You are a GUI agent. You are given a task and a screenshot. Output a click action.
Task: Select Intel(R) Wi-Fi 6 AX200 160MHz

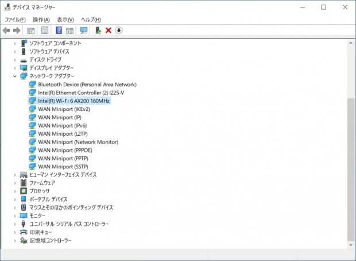[74, 101]
